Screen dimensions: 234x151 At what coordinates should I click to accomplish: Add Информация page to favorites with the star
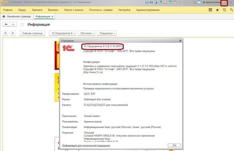(22, 24)
